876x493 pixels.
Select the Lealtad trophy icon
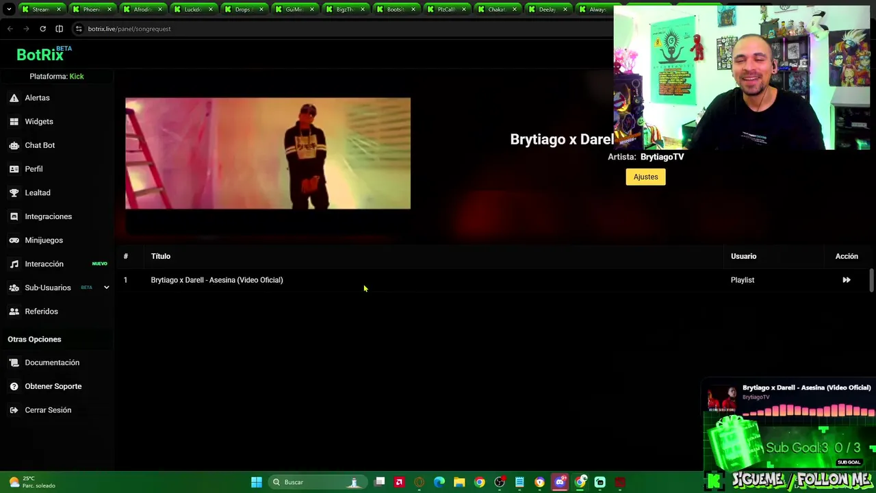tap(14, 193)
